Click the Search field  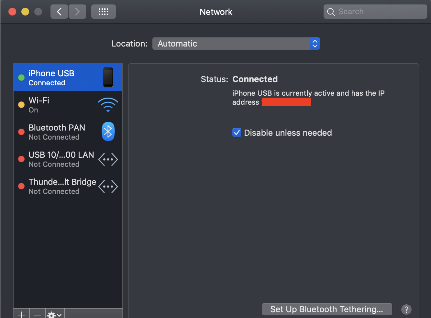coord(375,12)
